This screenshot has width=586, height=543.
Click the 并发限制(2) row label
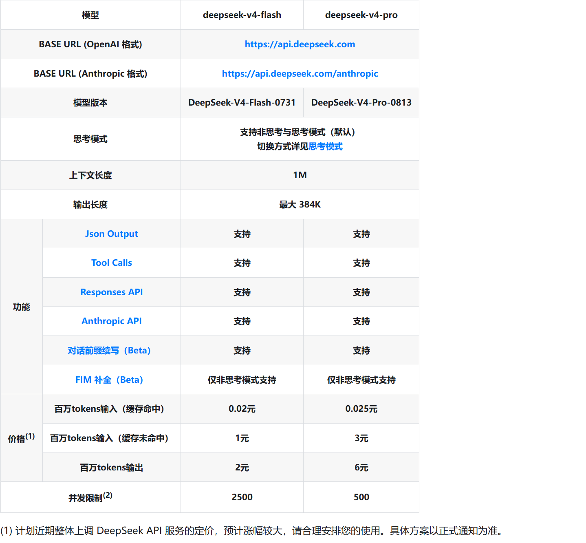tap(90, 497)
